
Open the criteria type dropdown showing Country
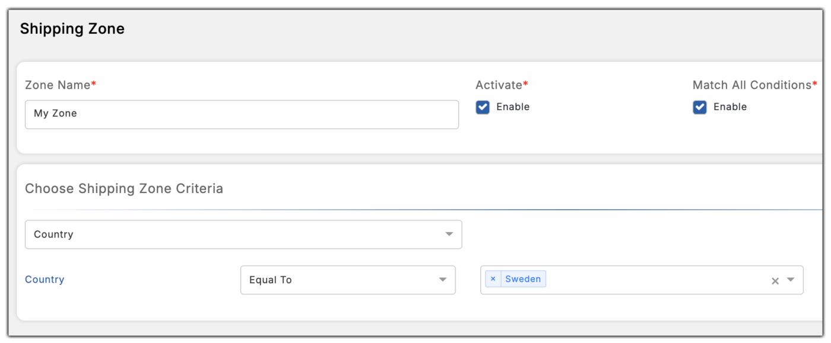click(237, 235)
